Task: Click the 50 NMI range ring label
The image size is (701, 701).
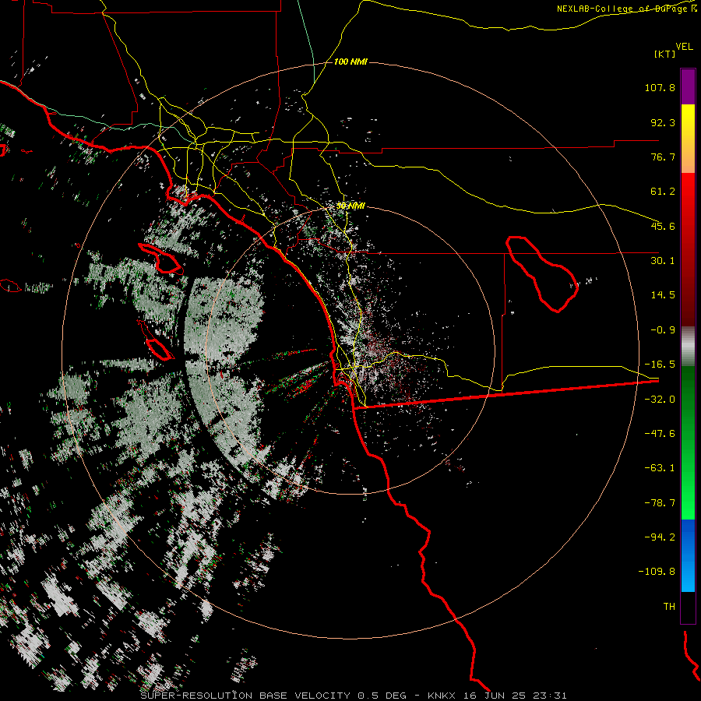Action: (351, 206)
